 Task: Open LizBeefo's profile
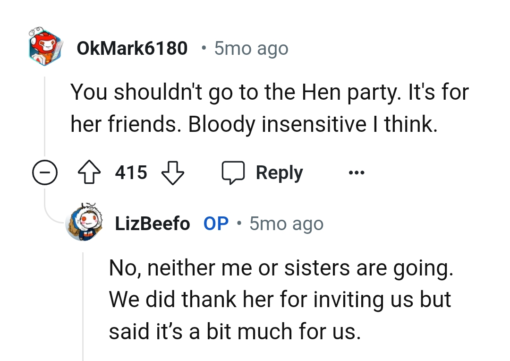152,223
